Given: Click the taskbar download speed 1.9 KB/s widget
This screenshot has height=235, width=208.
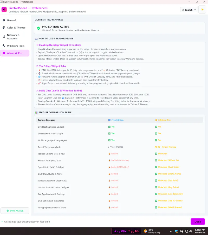Looking at the screenshot, I should tap(120, 231).
